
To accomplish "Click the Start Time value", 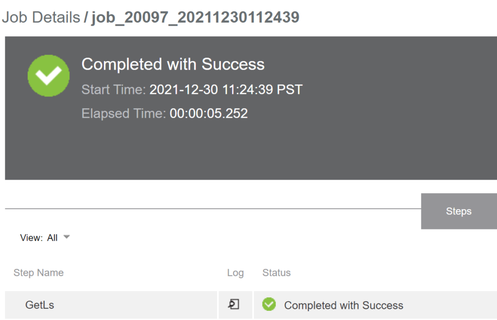I will (226, 90).
